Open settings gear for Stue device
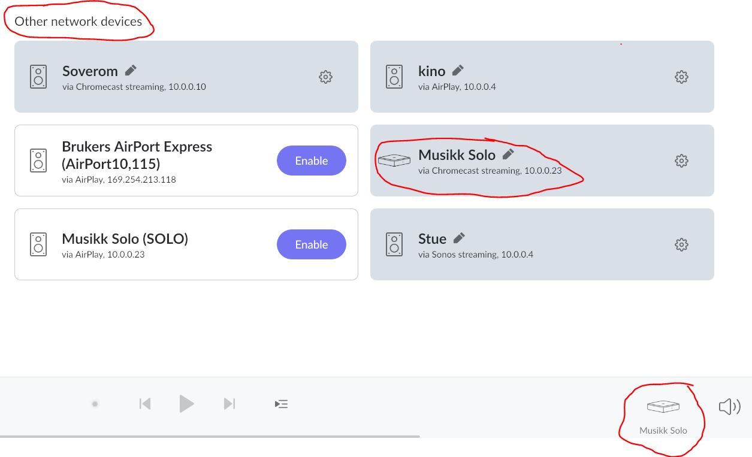The height and width of the screenshot is (457, 752). click(681, 244)
